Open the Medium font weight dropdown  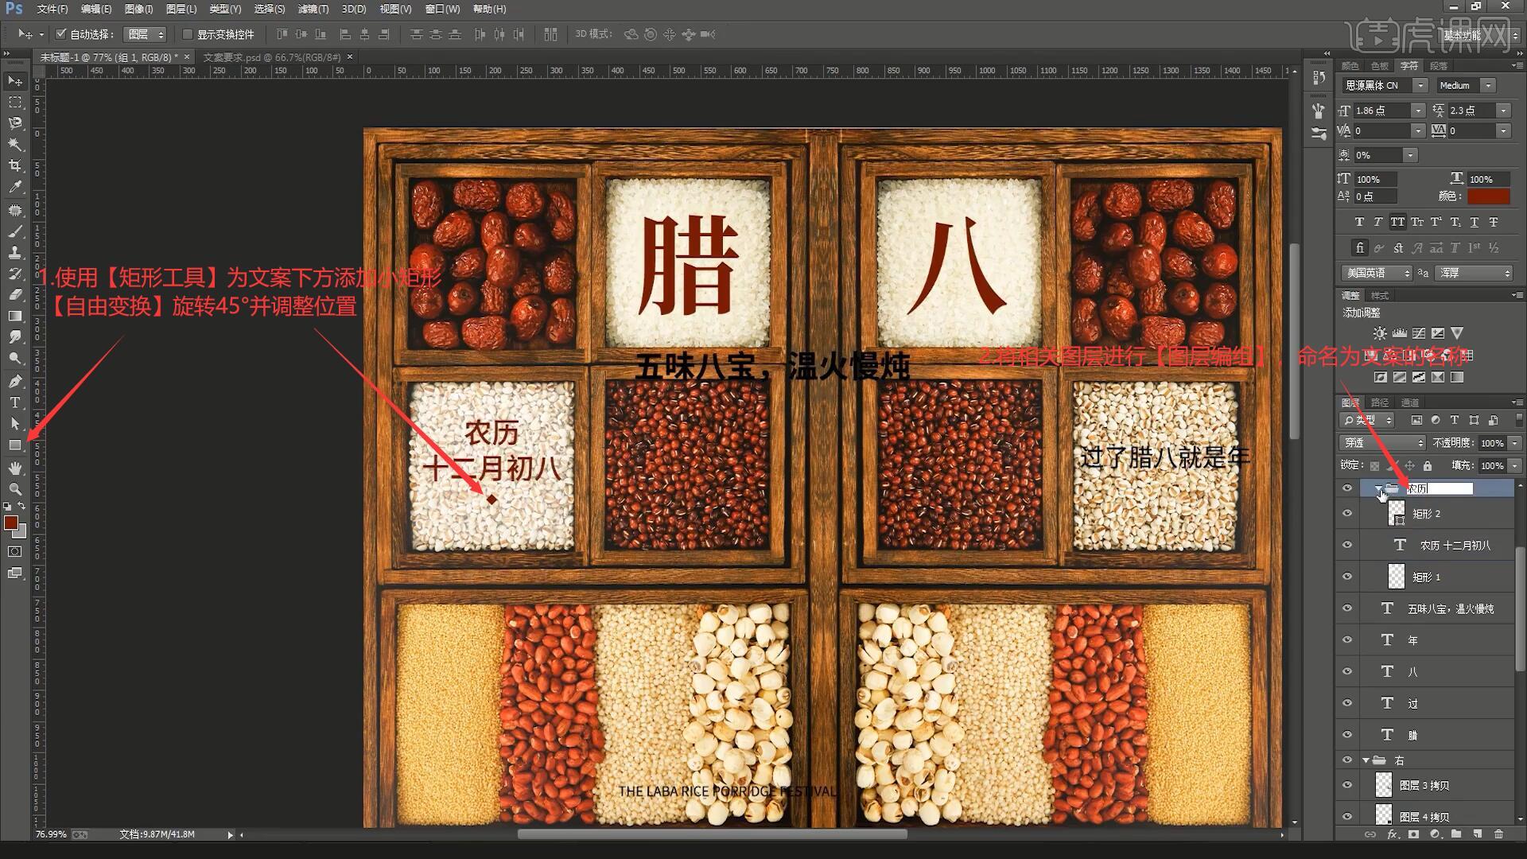1488,85
